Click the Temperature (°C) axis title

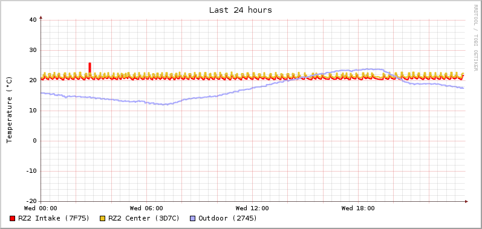[x=10, y=110]
